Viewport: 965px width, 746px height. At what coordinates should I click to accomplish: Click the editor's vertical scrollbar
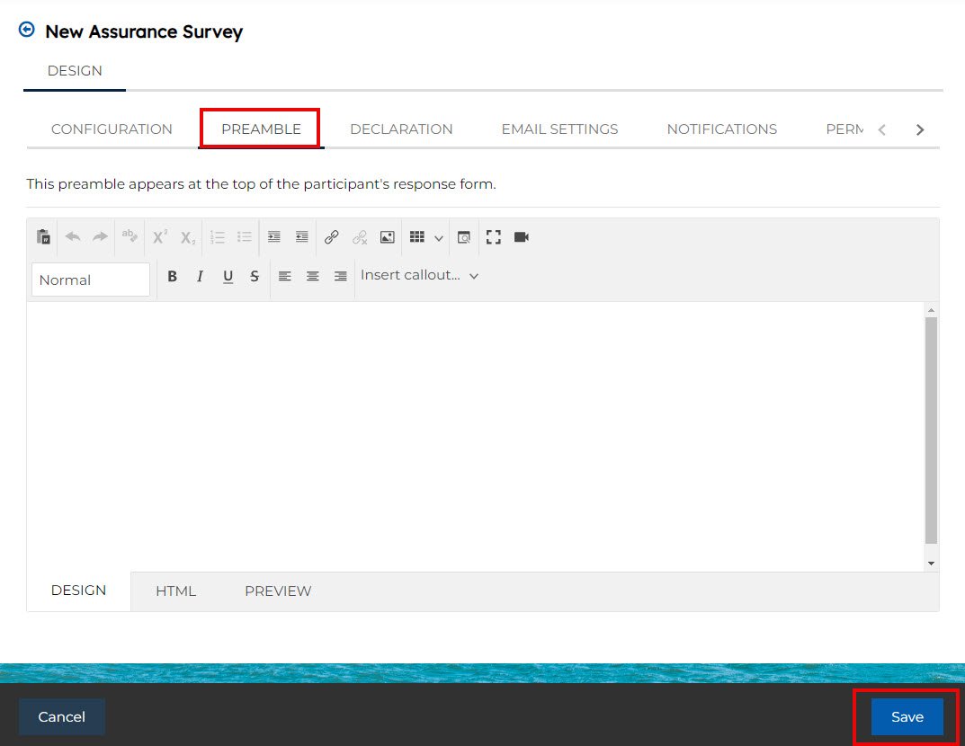[x=931, y=431]
